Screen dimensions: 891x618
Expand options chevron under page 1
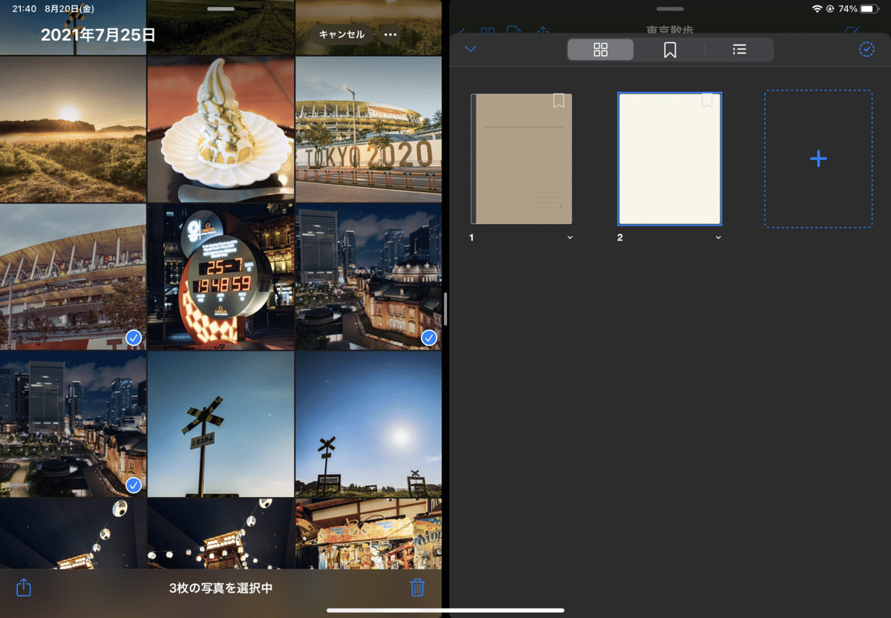pos(569,237)
